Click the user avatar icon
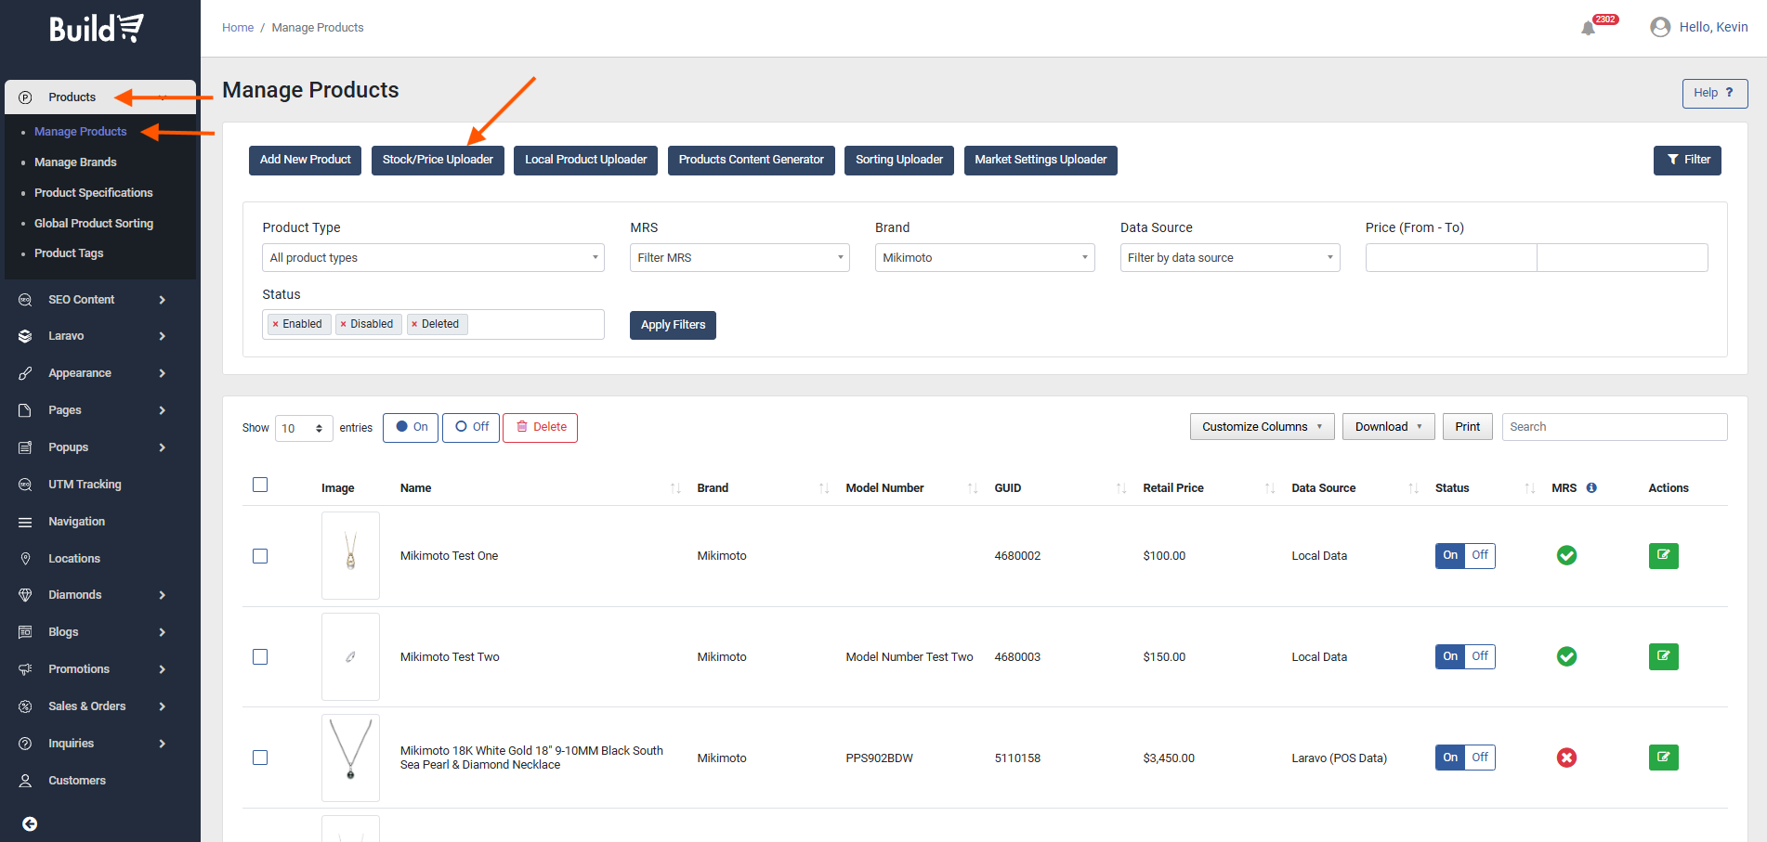Screen dimensions: 1767x842 tap(1660, 27)
